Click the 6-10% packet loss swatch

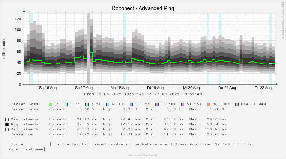(x=108, y=105)
